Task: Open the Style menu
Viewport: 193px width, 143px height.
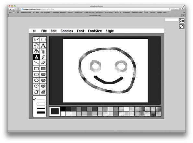Action: [x=110, y=31]
